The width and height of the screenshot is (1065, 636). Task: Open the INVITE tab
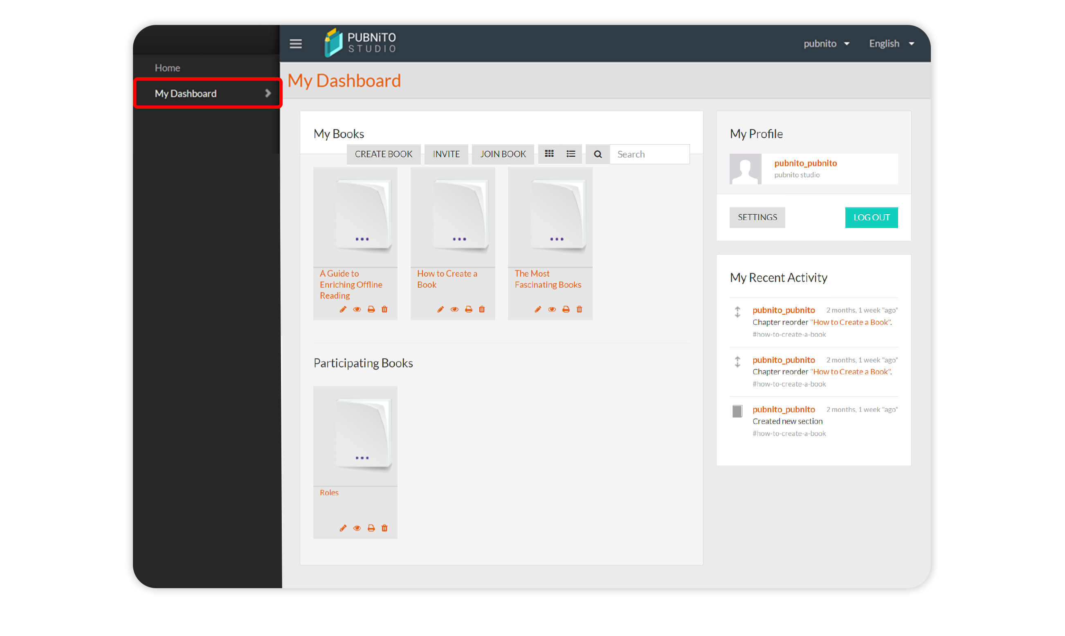tap(446, 154)
